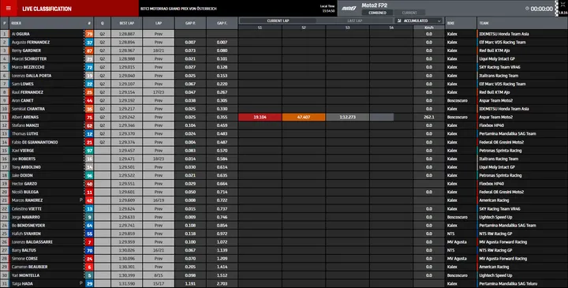Click Albert Arenas' number 75 badge
568x288 pixels.
click(89, 118)
